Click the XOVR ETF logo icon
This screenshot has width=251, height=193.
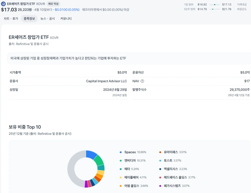point(3,4)
